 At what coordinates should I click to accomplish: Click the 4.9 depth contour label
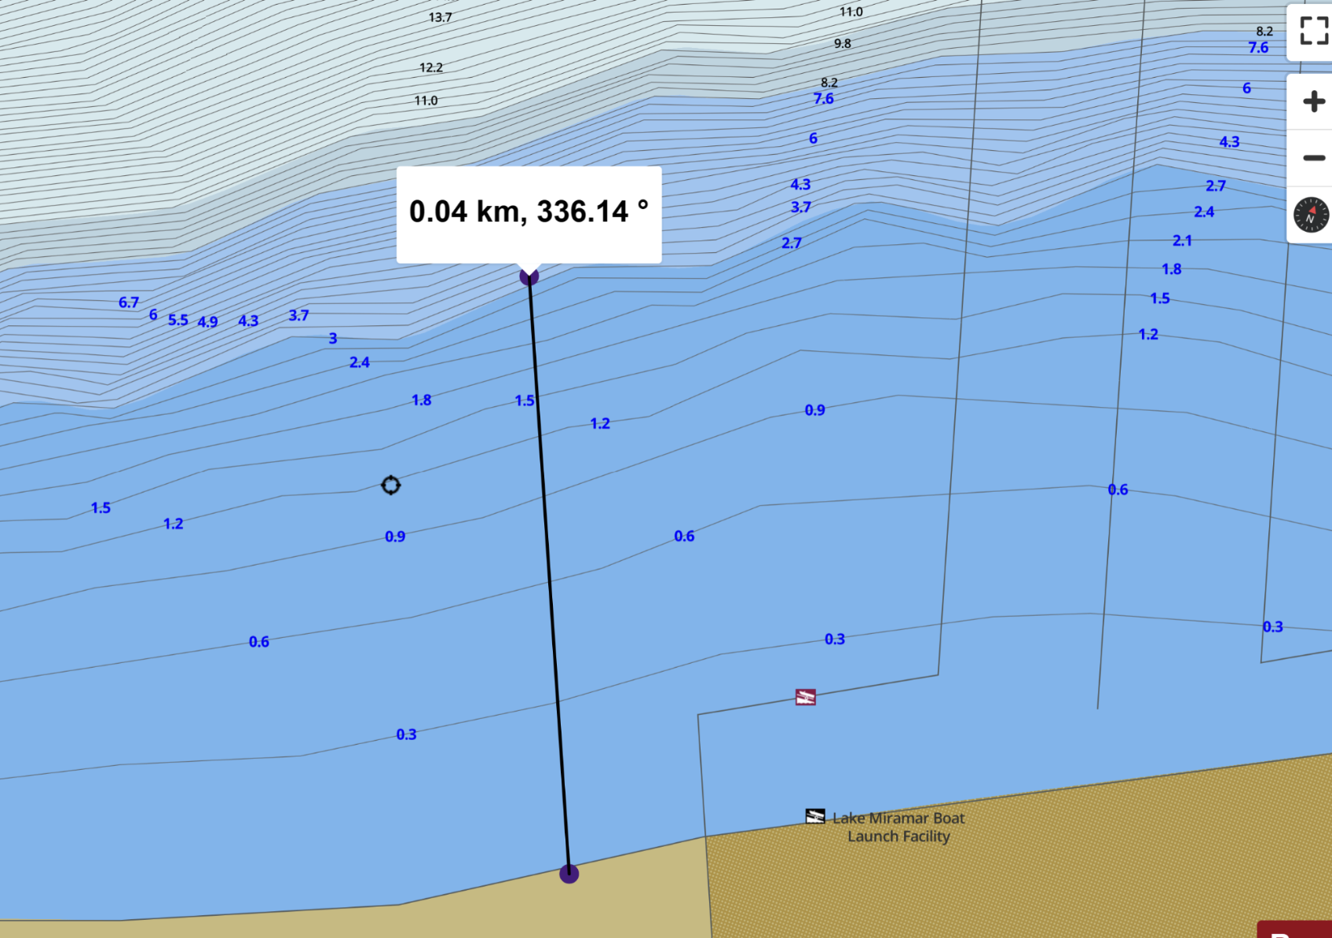207,322
